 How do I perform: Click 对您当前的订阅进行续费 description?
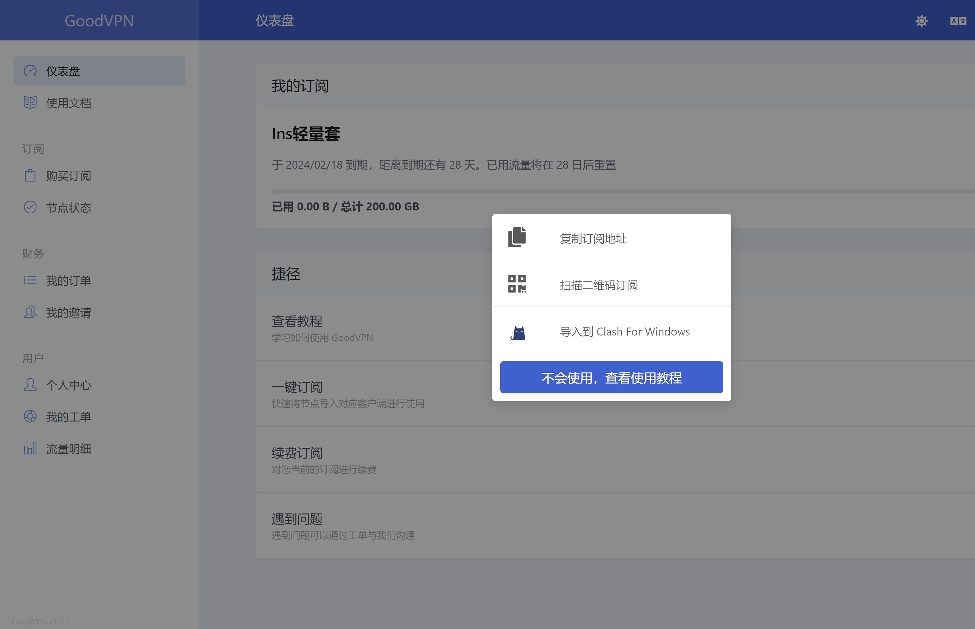(x=324, y=469)
